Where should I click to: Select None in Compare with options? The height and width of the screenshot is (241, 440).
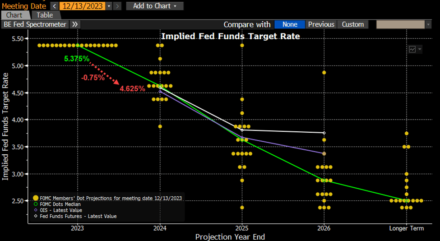[290, 24]
